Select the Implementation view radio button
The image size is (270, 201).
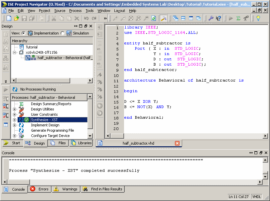click(24, 33)
